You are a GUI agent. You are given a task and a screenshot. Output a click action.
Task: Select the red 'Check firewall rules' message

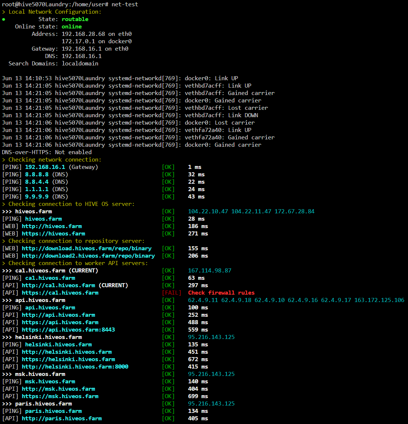221,292
